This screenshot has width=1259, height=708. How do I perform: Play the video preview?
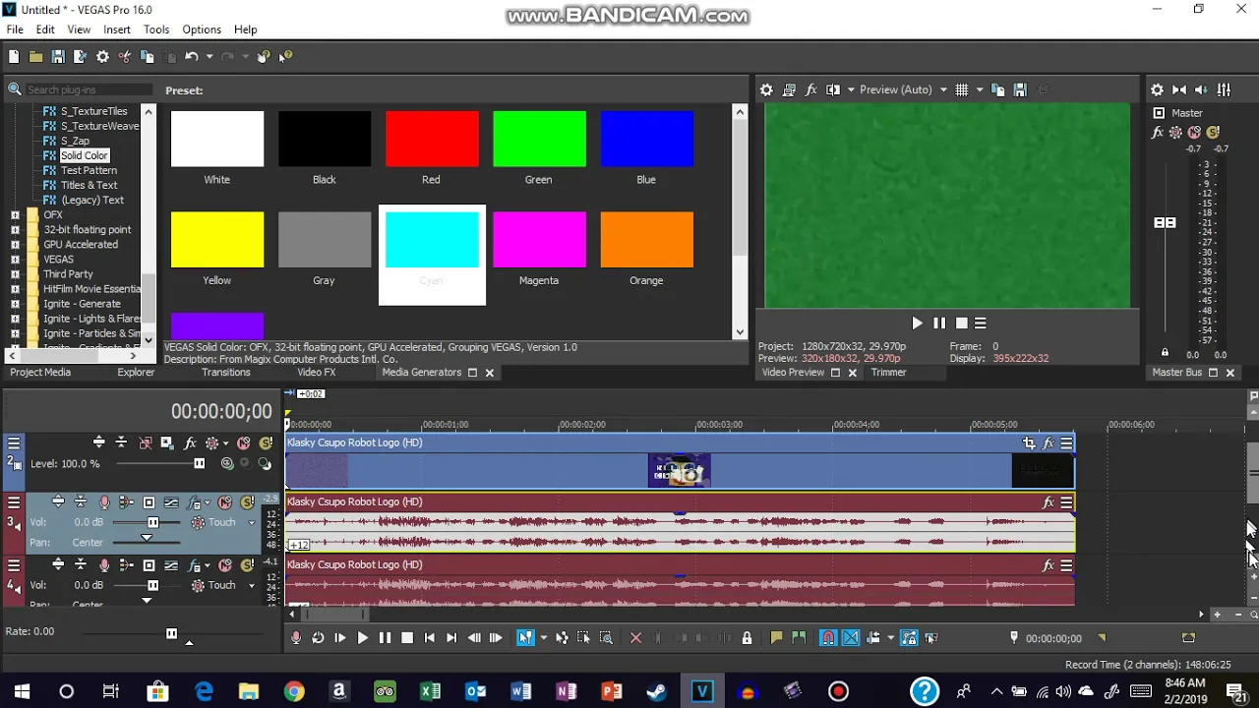coord(917,323)
